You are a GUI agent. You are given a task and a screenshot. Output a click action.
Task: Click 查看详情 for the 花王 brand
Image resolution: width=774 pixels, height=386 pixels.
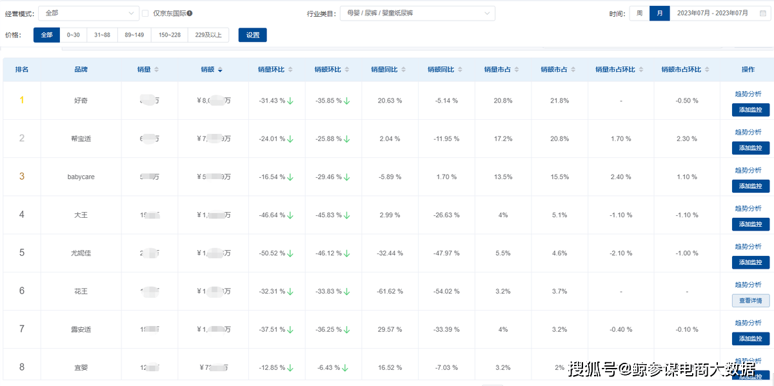pyautogui.click(x=750, y=300)
